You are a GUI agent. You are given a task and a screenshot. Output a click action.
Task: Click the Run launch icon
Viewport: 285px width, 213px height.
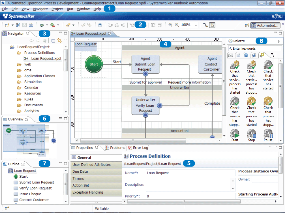53,25
